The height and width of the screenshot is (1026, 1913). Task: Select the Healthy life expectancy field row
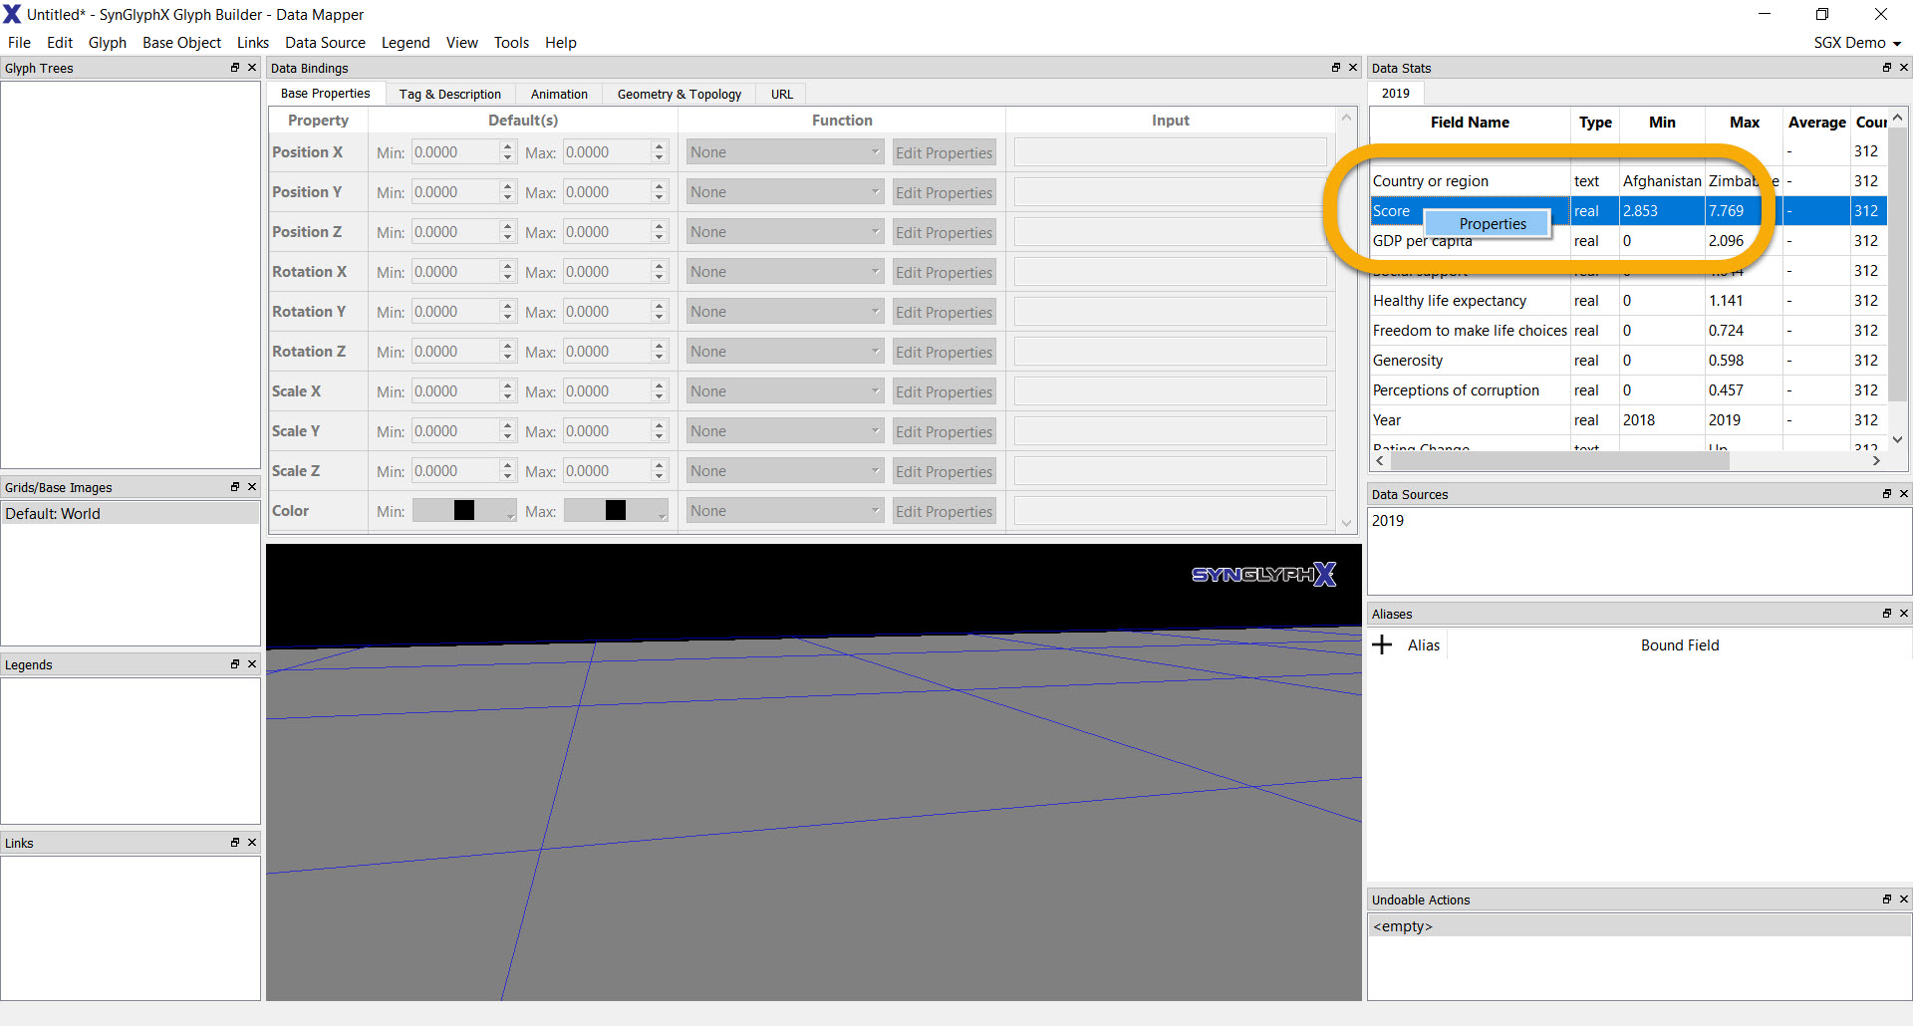point(1629,301)
